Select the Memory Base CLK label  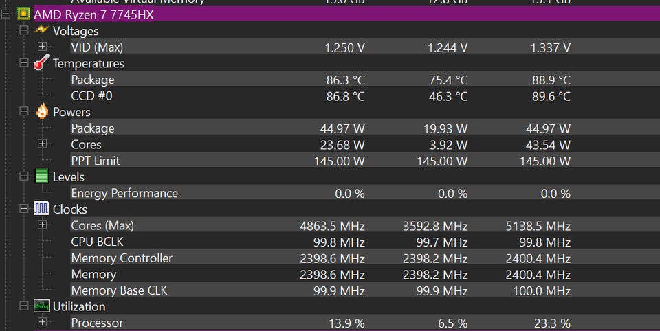(x=119, y=290)
